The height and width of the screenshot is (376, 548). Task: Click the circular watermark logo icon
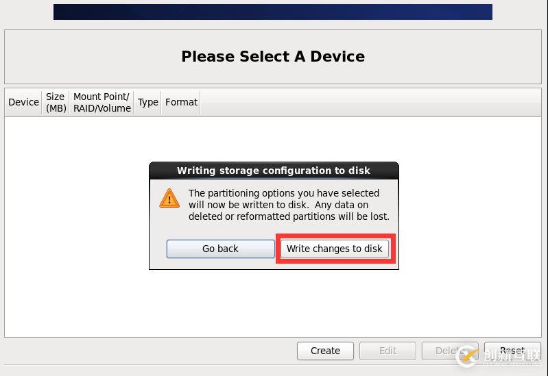468,355
